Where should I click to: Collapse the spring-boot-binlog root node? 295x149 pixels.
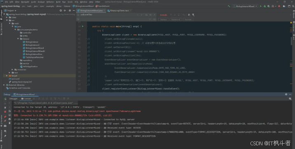point(4,14)
